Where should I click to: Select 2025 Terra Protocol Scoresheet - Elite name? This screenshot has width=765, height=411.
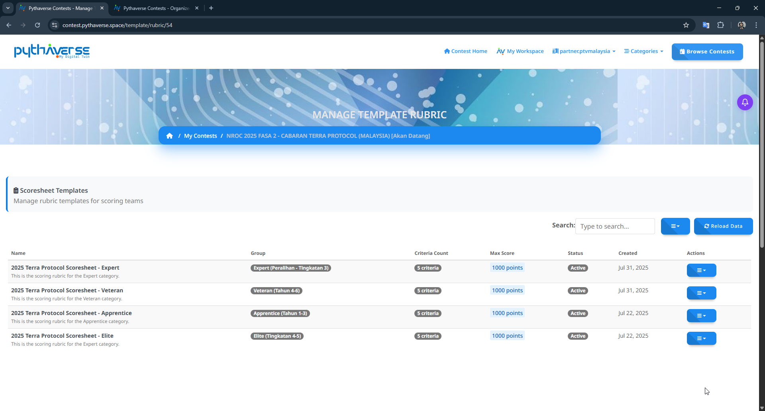click(62, 336)
